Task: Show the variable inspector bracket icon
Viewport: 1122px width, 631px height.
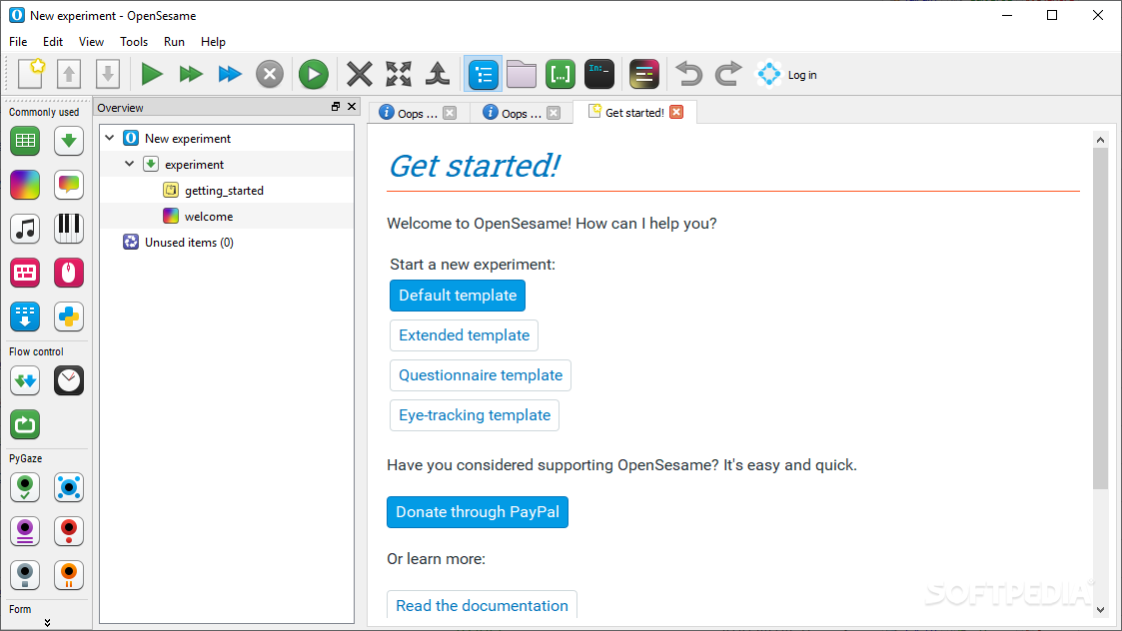Action: [561, 74]
